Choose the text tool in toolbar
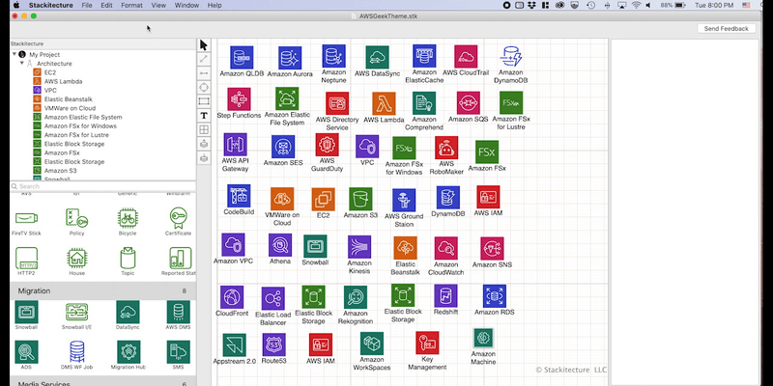This screenshot has height=386, width=773. pos(204,115)
